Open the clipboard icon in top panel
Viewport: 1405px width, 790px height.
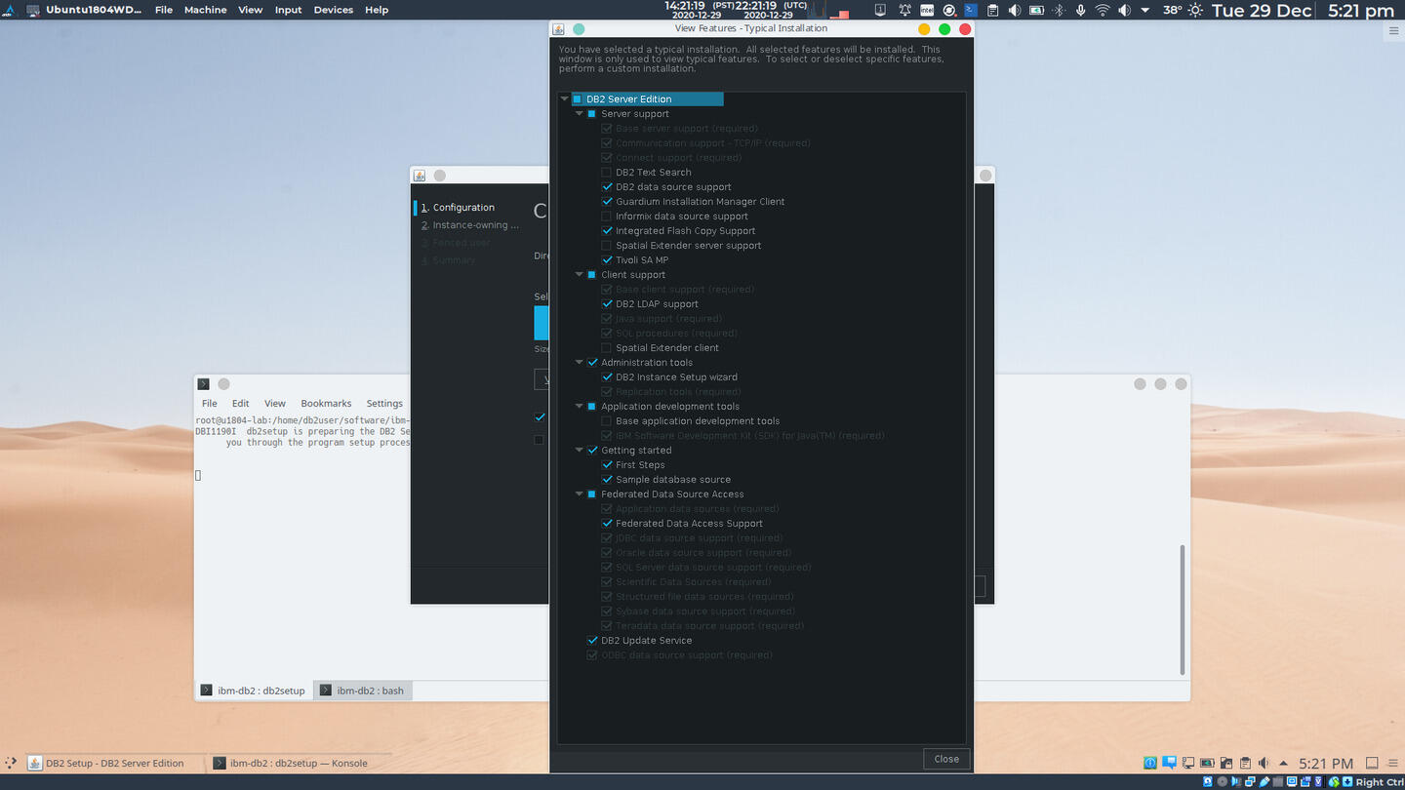[x=992, y=10]
